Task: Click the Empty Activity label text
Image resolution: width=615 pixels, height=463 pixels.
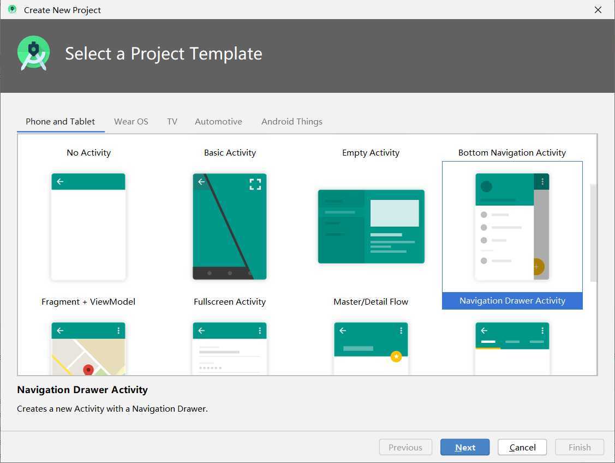Action: [371, 153]
